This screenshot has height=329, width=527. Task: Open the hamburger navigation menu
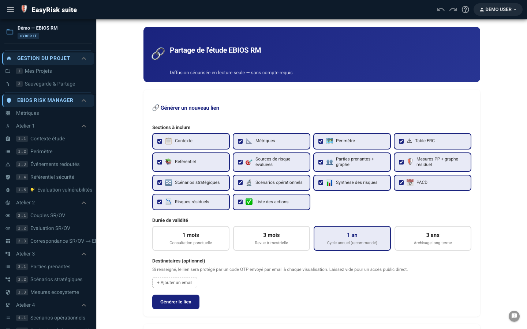coord(11,10)
